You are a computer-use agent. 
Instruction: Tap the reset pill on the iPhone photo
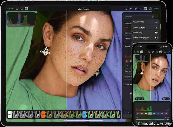coord(165,99)
